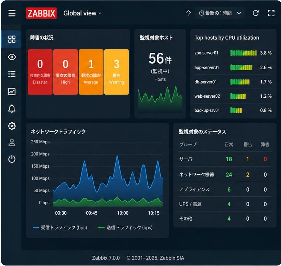Click the Warning severity tile
This screenshot has height=266, width=281.
coord(117,72)
